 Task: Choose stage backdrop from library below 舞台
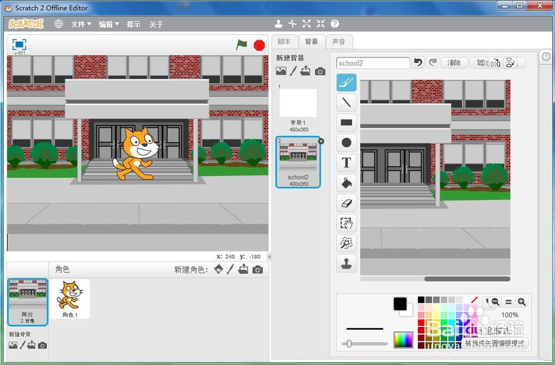13,345
